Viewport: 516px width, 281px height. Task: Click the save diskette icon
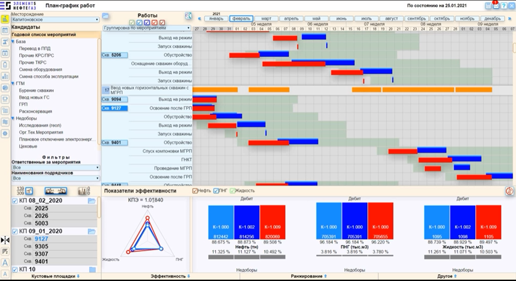click(488, 6)
